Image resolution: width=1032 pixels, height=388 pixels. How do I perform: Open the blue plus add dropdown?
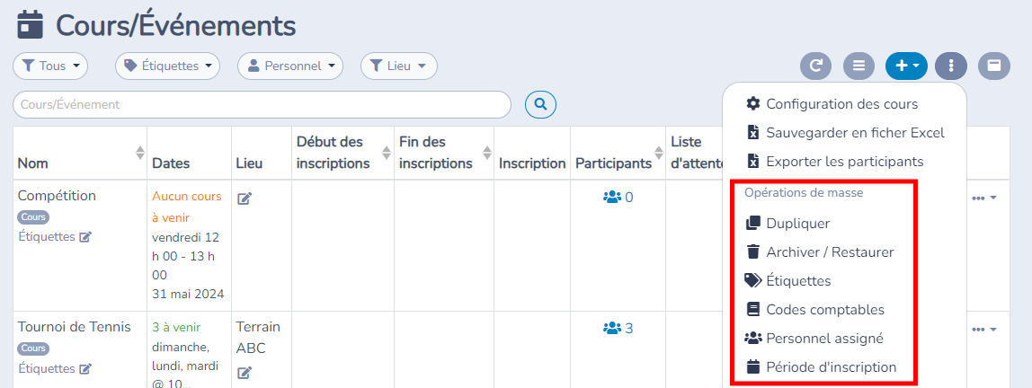[x=907, y=66]
